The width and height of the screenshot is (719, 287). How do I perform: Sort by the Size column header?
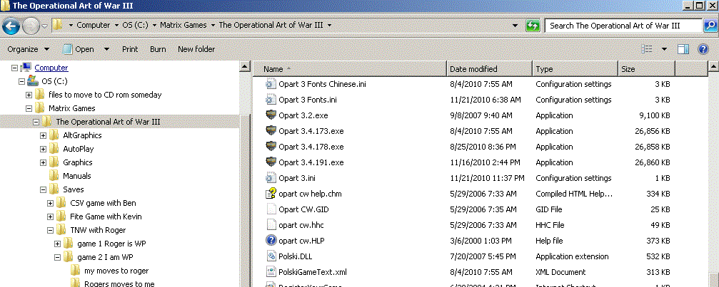coord(647,69)
